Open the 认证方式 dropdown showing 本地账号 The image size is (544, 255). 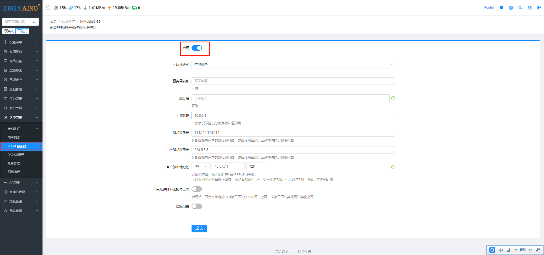[293, 65]
